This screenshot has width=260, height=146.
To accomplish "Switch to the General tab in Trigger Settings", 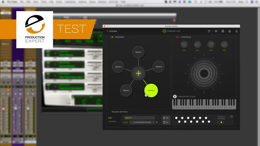I will [112, 122].
